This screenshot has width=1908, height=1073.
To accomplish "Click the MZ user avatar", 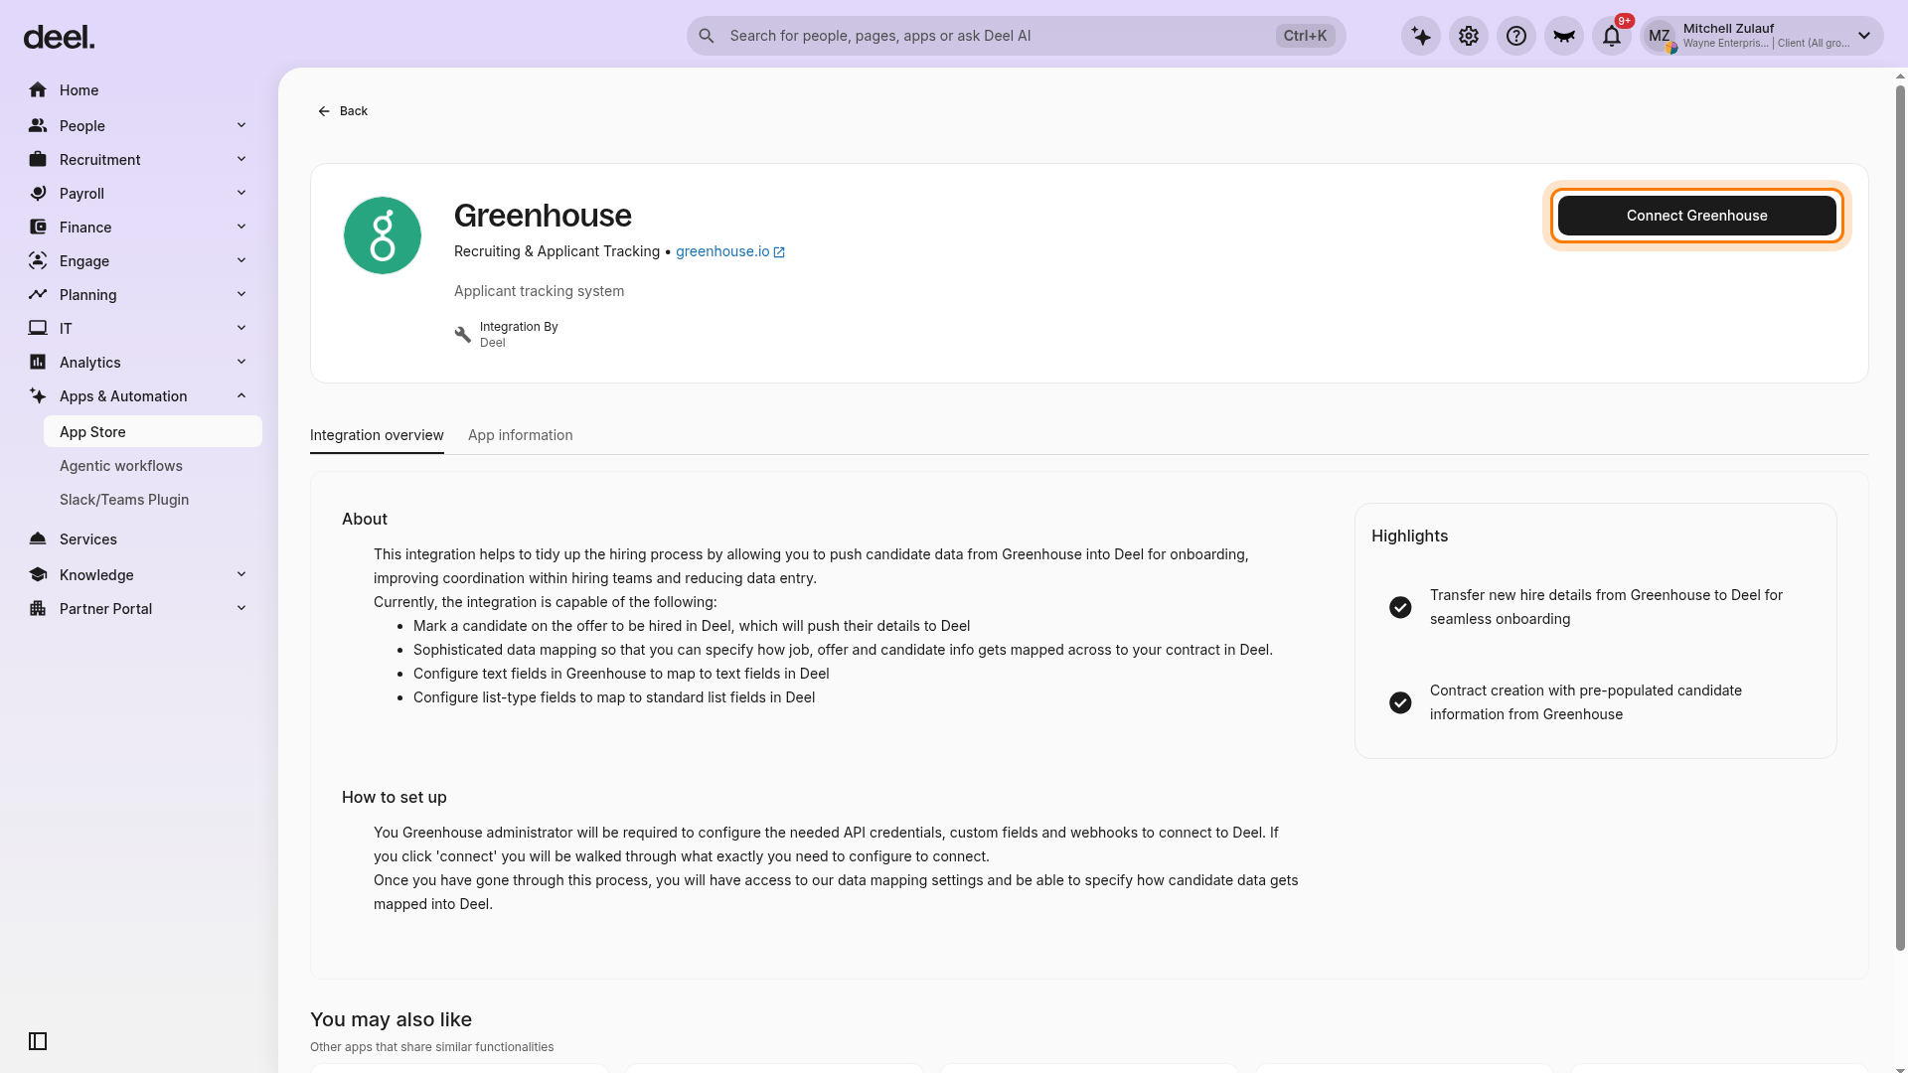I will 1660,37.
